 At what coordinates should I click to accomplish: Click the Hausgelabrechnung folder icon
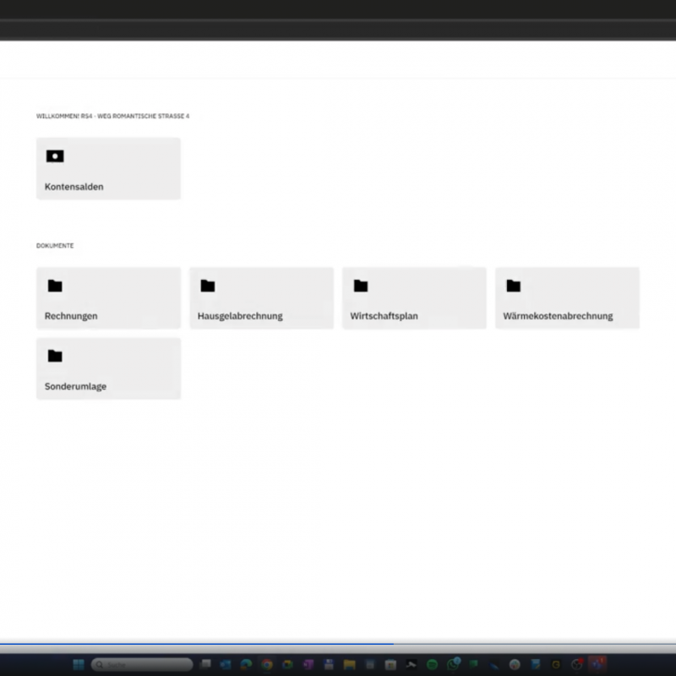(208, 286)
